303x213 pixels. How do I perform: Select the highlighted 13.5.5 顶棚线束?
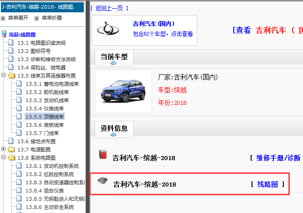coord(45,117)
